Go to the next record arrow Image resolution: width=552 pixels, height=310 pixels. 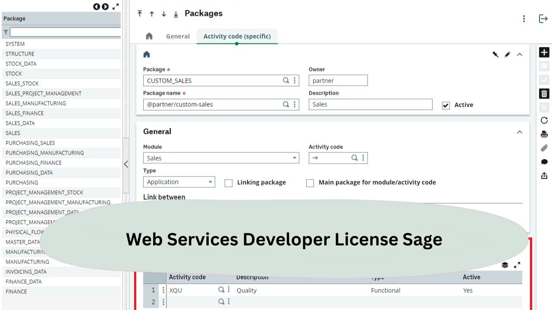point(164,14)
